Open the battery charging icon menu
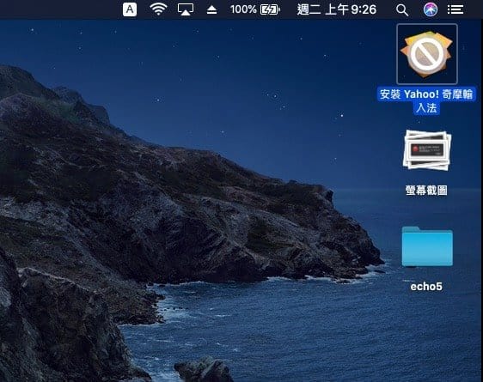Image resolution: width=483 pixels, height=382 pixels. pyautogui.click(x=270, y=9)
